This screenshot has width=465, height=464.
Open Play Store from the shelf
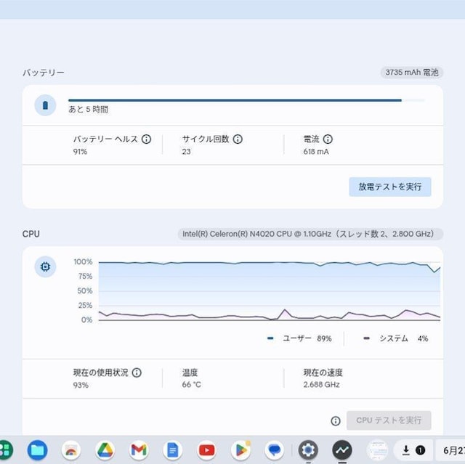coord(240,450)
